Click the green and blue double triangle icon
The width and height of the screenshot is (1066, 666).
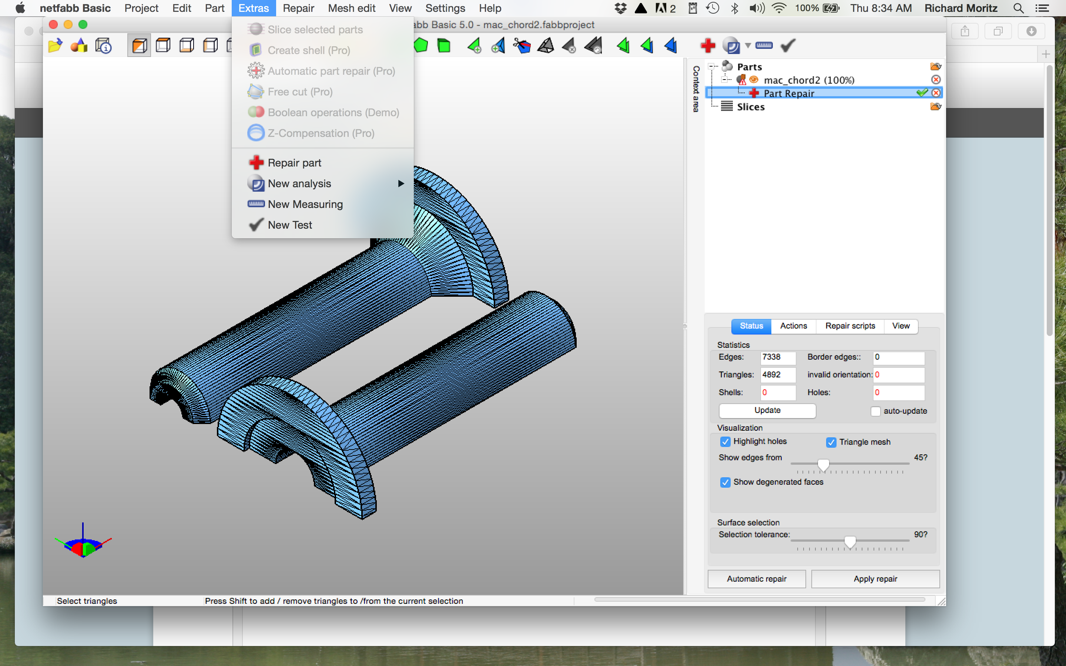pos(647,46)
